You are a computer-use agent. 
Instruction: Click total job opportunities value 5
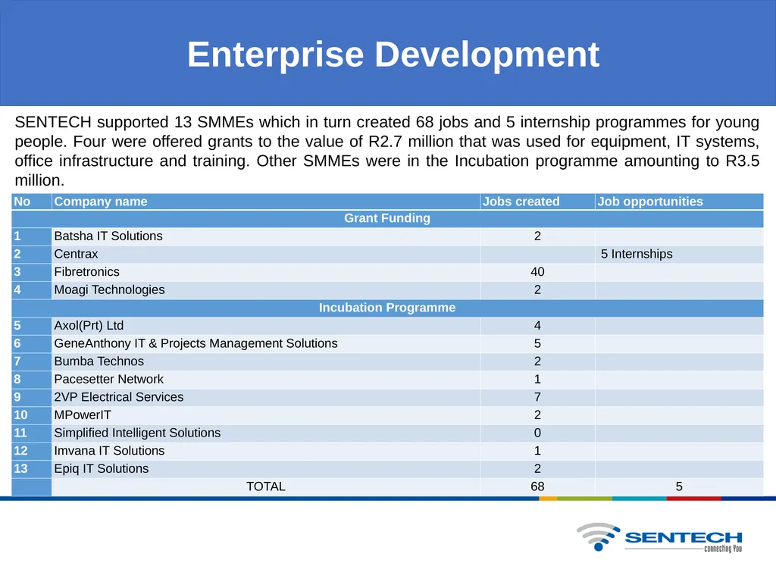pos(679,487)
